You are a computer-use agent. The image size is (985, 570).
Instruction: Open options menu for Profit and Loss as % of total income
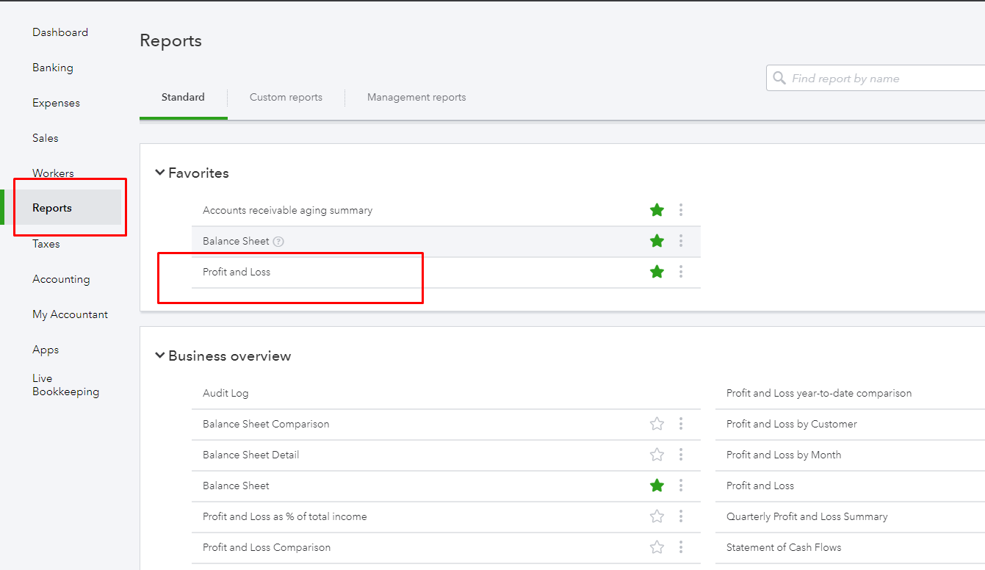[x=680, y=516]
